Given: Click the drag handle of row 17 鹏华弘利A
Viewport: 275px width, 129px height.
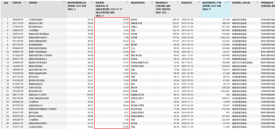Looking at the screenshot, I should [x=2, y=77].
